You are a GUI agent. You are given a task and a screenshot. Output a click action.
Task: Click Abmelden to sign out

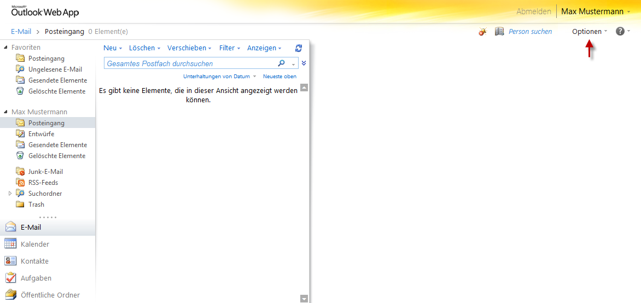pyautogui.click(x=533, y=11)
